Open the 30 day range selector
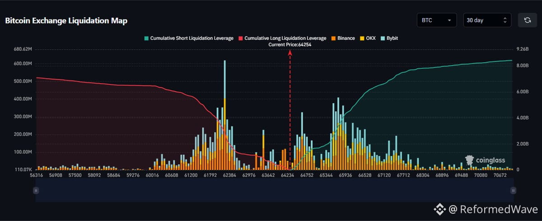542x221 pixels. click(x=487, y=20)
